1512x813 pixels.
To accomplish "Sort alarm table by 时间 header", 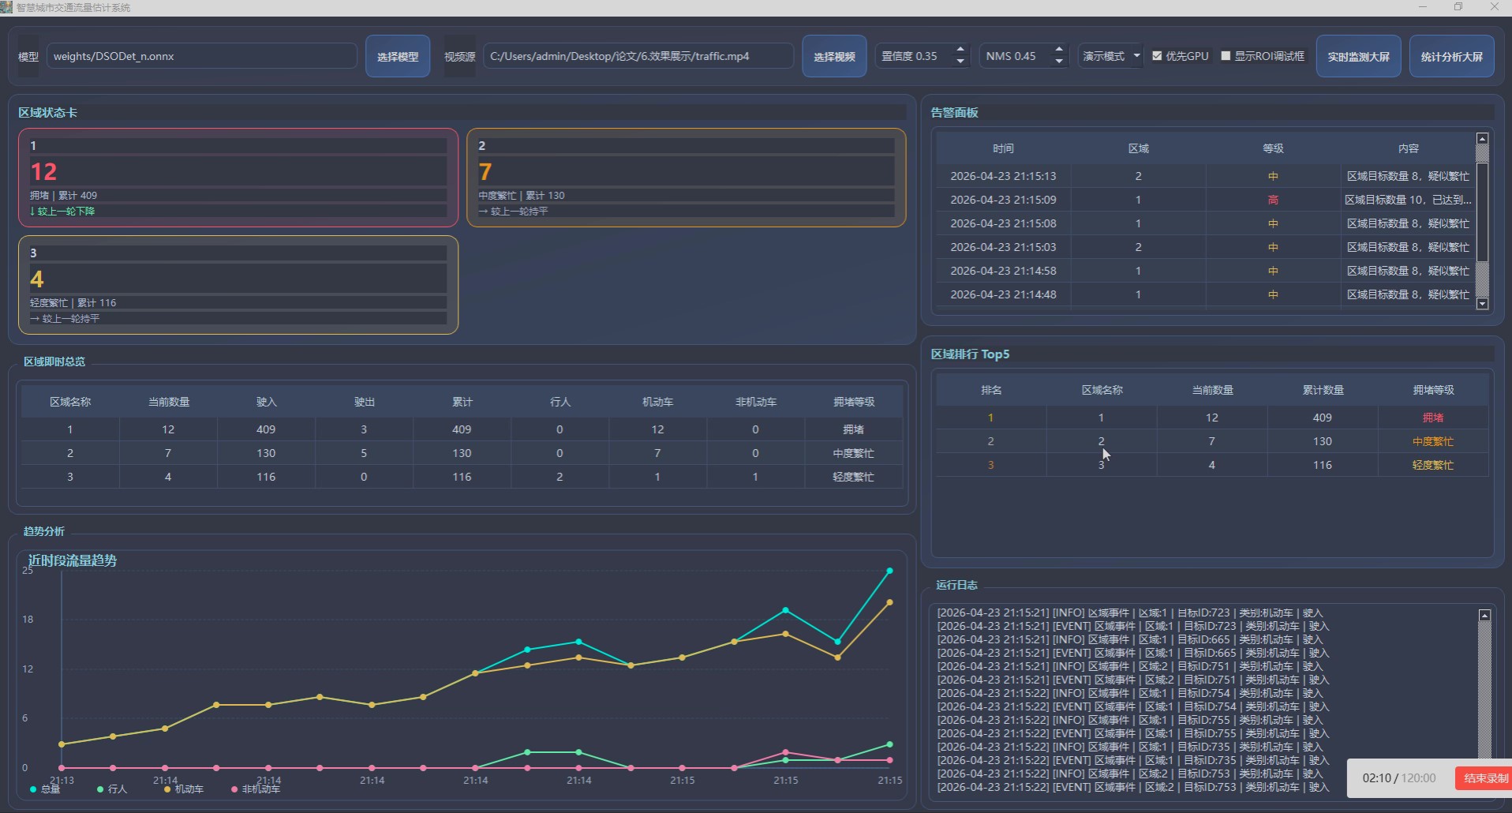I will point(1003,148).
